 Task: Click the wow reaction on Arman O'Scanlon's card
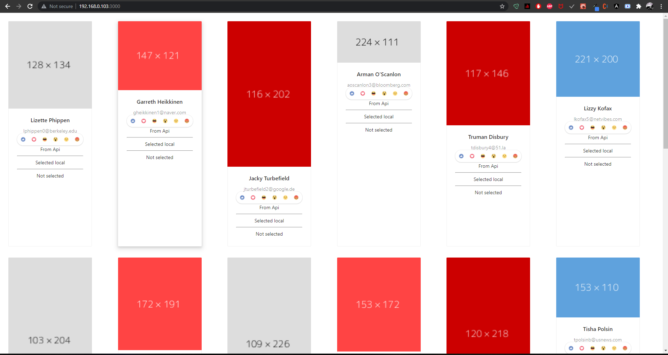pyautogui.click(x=384, y=94)
